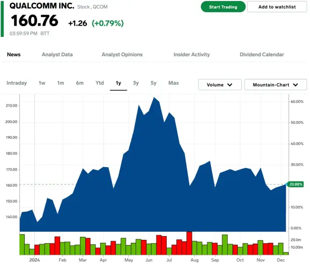Select the Intraday time range
Image resolution: width=310 pixels, height=266 pixels.
(16, 83)
